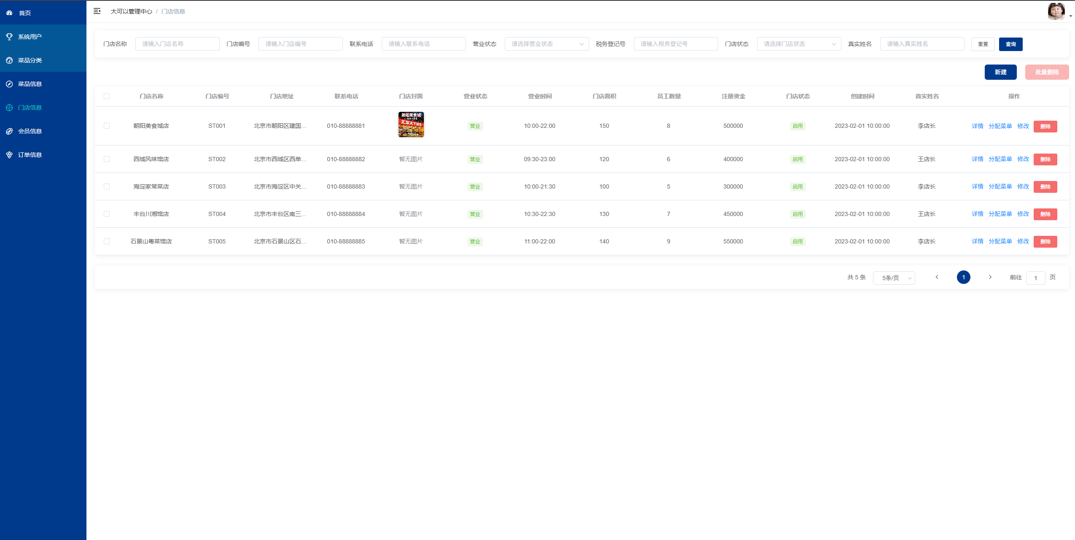Click business hours 09:30-23:00
The width and height of the screenshot is (1075, 540).
tap(539, 159)
